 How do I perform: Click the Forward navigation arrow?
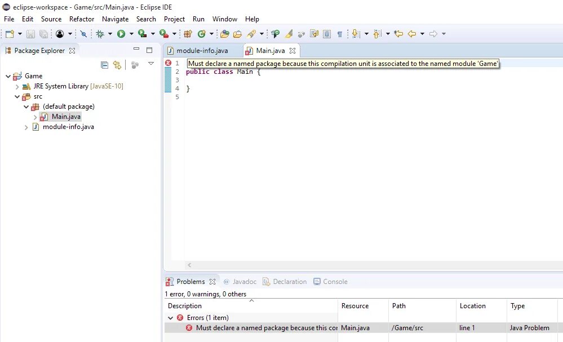(433, 34)
